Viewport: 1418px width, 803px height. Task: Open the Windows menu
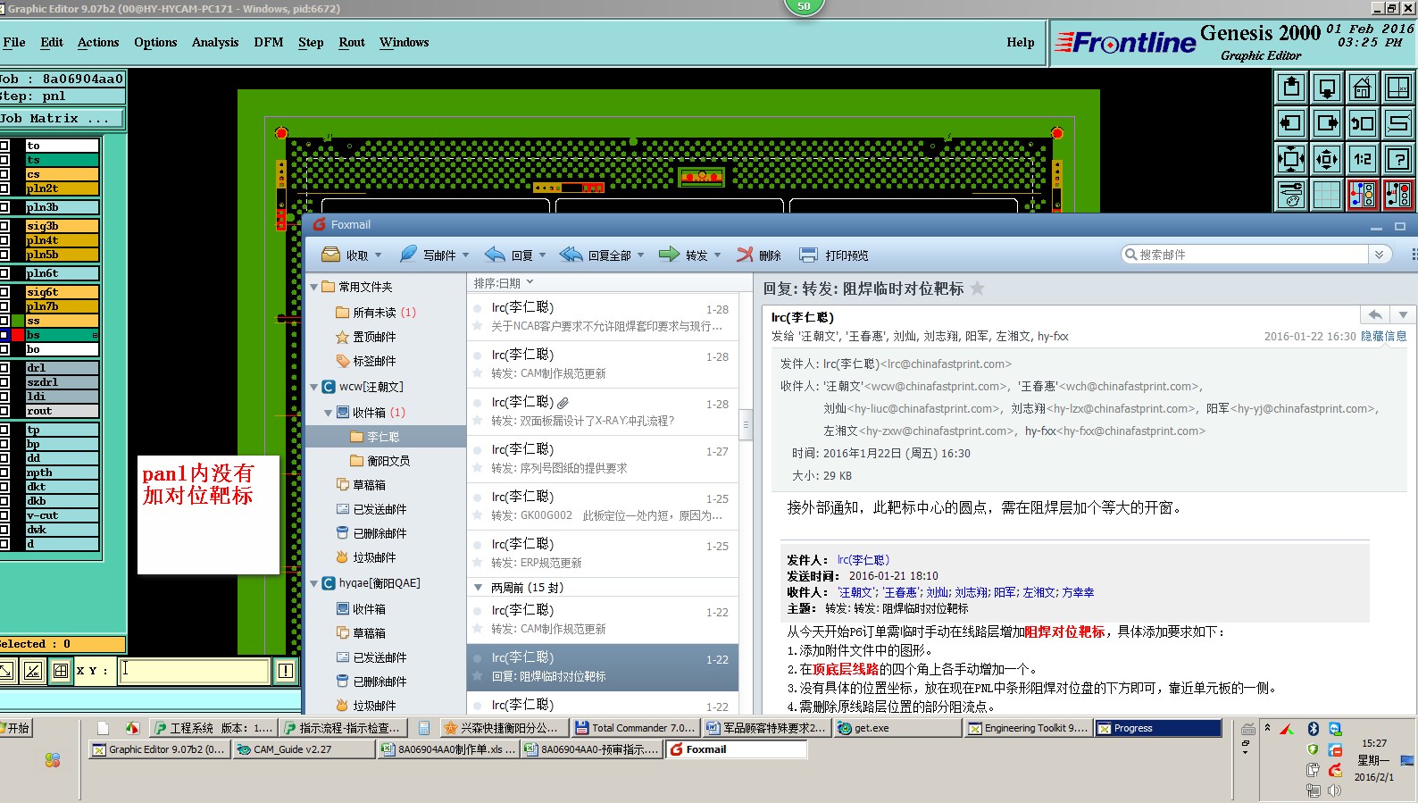[405, 42]
